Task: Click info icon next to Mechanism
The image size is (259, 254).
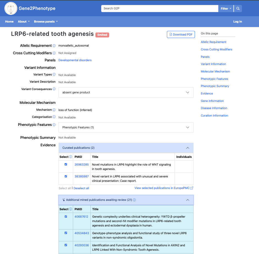Action: click(x=54, y=110)
